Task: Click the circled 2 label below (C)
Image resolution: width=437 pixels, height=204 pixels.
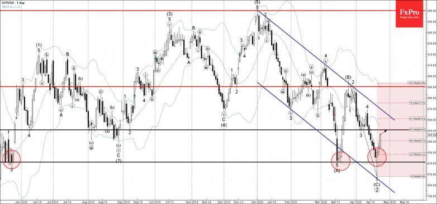Action: coord(377,191)
